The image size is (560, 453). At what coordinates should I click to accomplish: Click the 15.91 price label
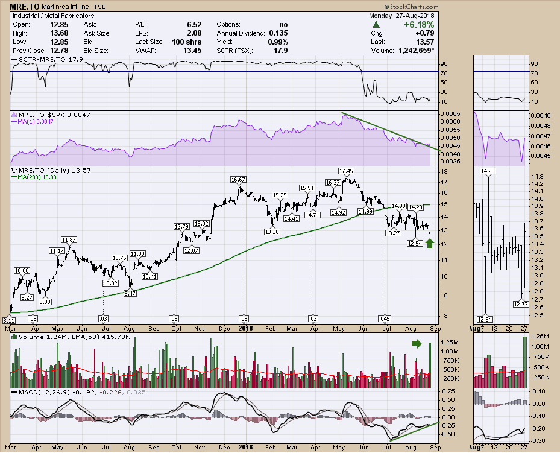pos(307,188)
